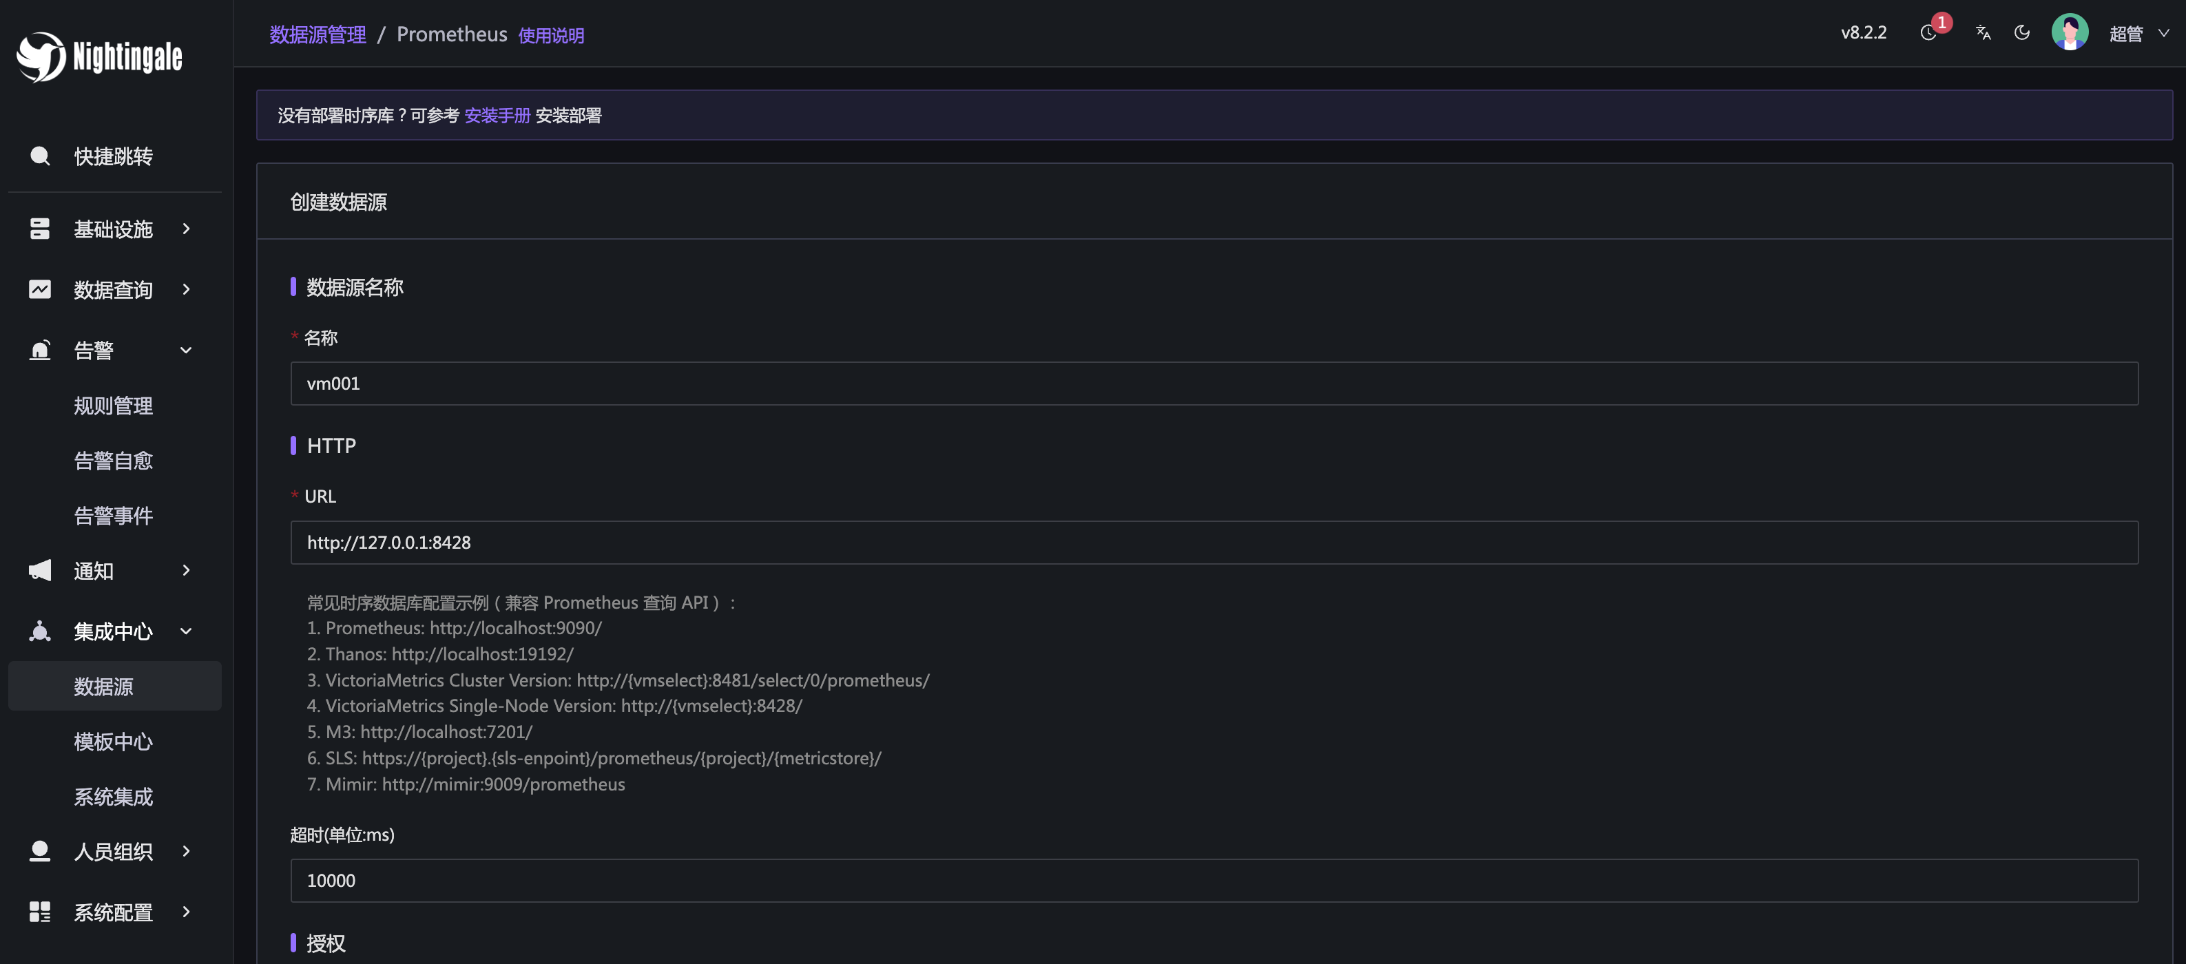Open 告警事件 menu item
2186x964 pixels.
pyautogui.click(x=113, y=515)
